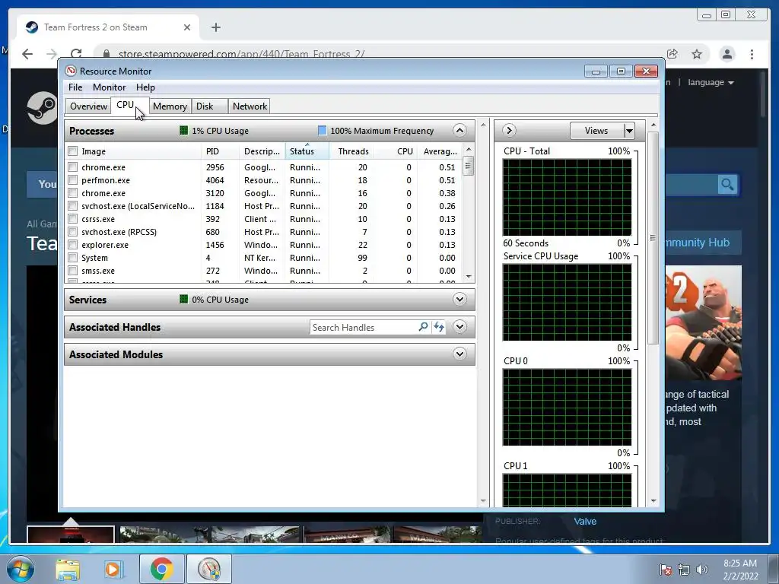779x584 pixels.
Task: Click Chrome share page icon
Action: click(672, 54)
